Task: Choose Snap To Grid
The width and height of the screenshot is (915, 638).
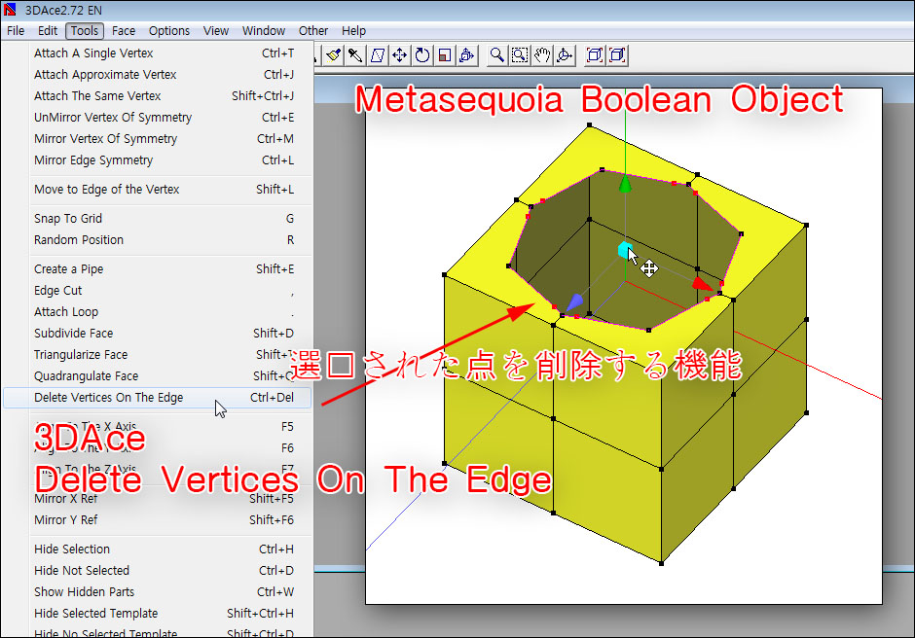Action: [157, 219]
